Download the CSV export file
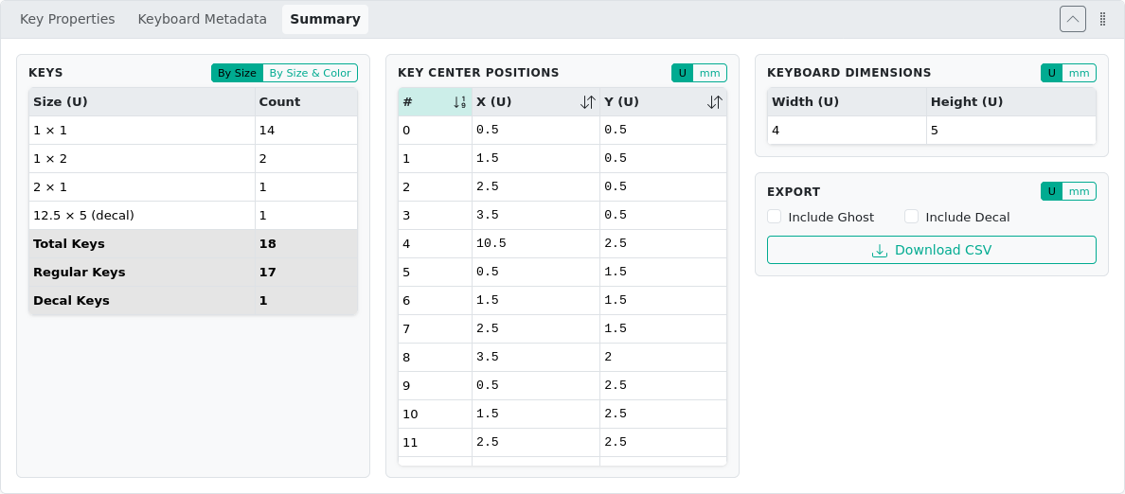This screenshot has height=494, width=1125. (x=931, y=250)
